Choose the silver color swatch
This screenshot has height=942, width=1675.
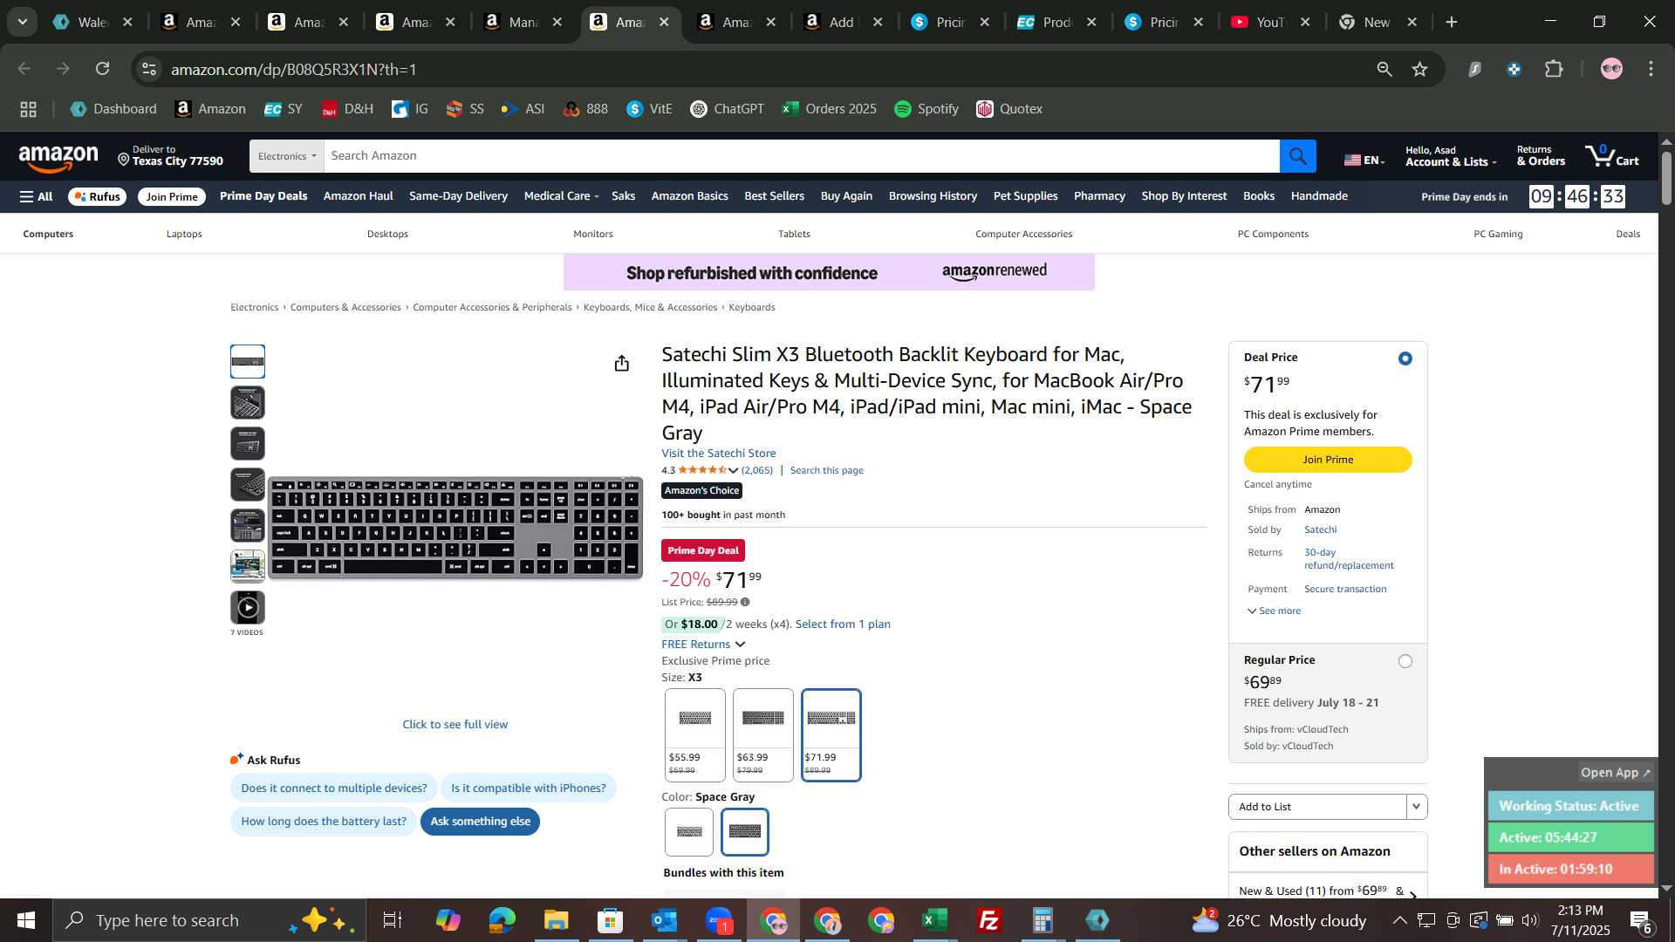tap(689, 832)
